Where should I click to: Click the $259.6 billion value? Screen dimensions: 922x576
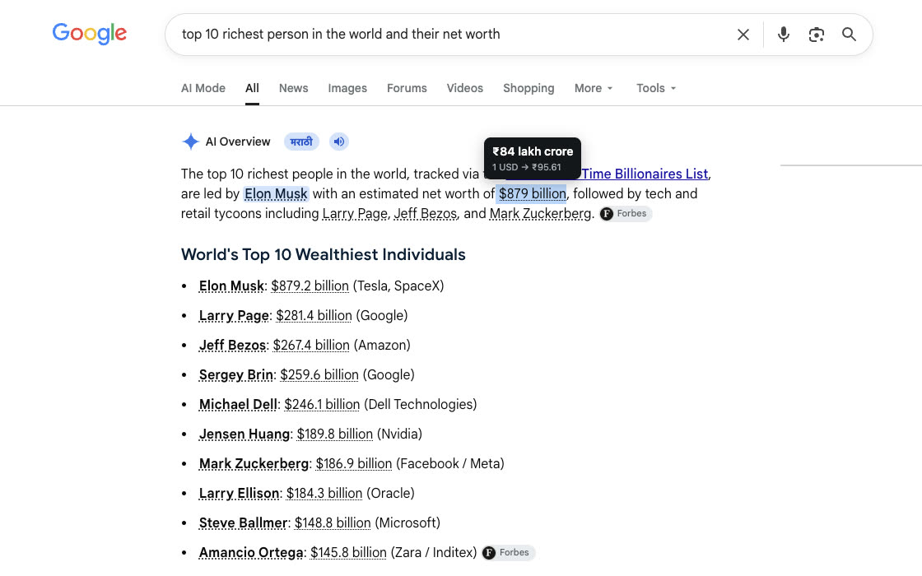pyautogui.click(x=319, y=375)
